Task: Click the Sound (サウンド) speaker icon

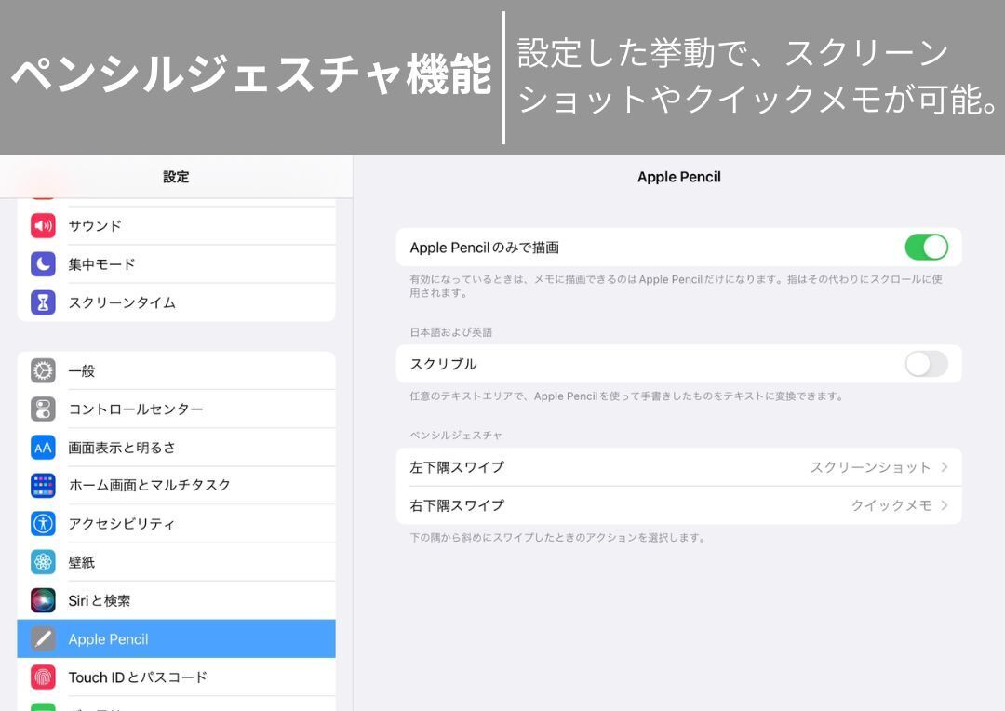Action: coord(43,226)
